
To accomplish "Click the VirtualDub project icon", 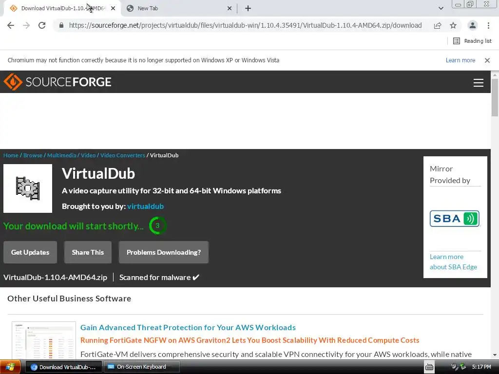I will tap(28, 188).
